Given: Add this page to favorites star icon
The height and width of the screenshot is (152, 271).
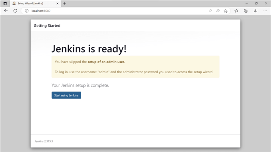Looking at the screenshot, I should click(x=226, y=11).
